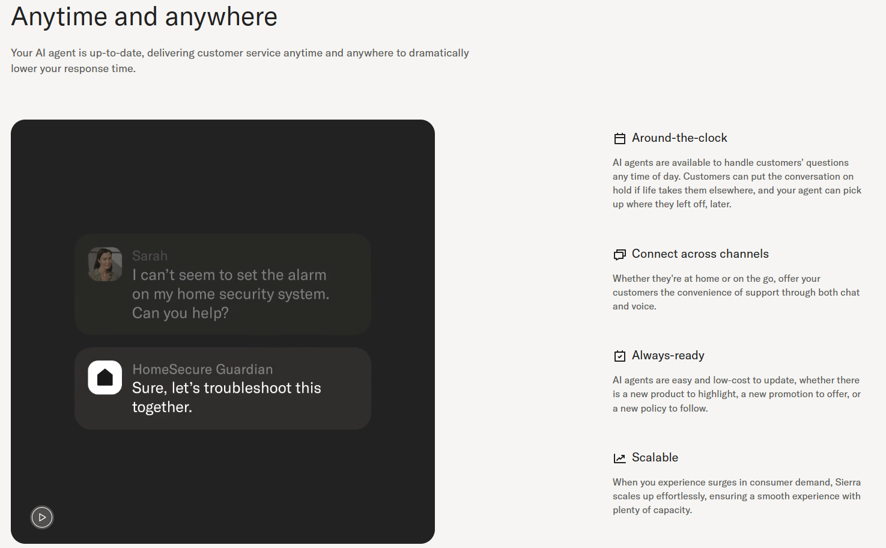The image size is (886, 548).
Task: Click the Around-the-clock calendar icon
Action: 619,139
